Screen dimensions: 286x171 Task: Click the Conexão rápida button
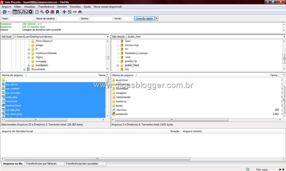pyautogui.click(x=144, y=18)
